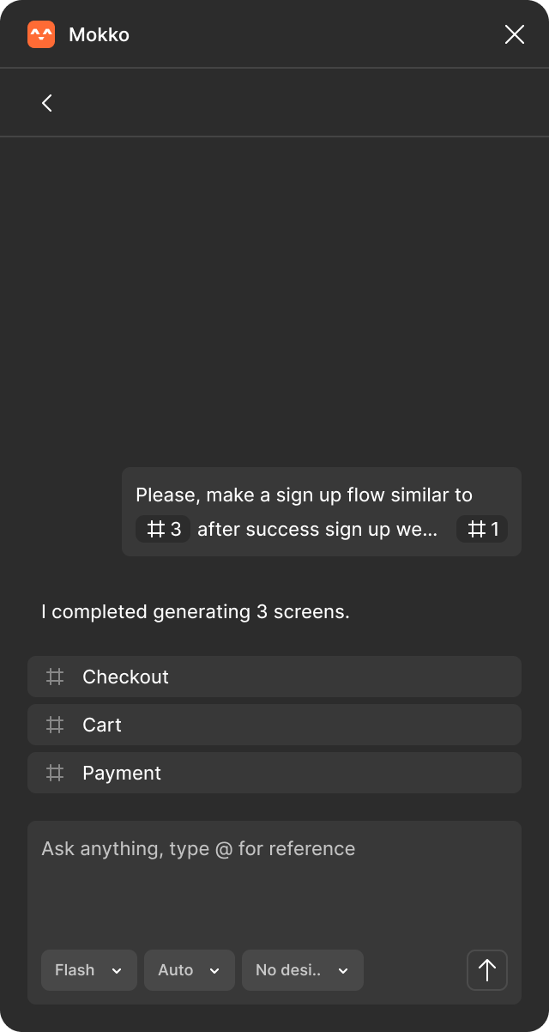Image resolution: width=549 pixels, height=1032 pixels.
Task: Click the back chevron navigation icon
Action: pyautogui.click(x=46, y=102)
